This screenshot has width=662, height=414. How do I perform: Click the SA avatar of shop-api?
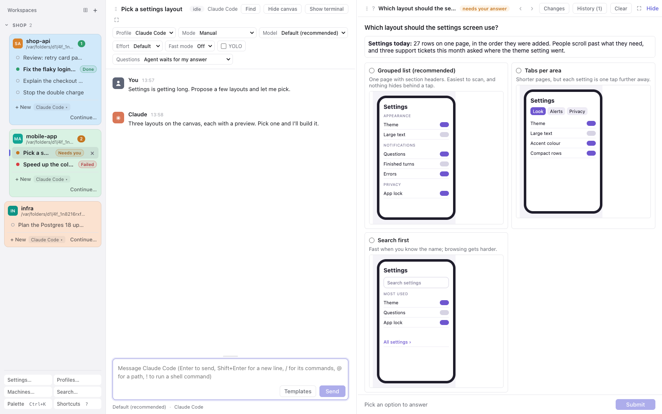click(x=18, y=43)
